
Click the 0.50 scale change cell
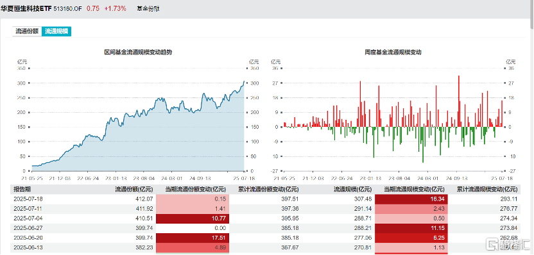(x=411, y=218)
